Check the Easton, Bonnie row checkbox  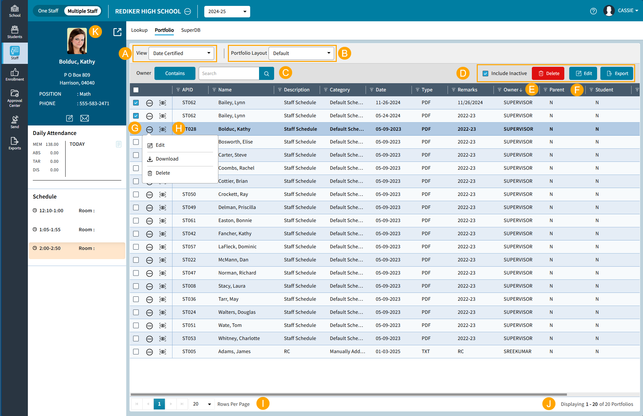click(x=136, y=221)
